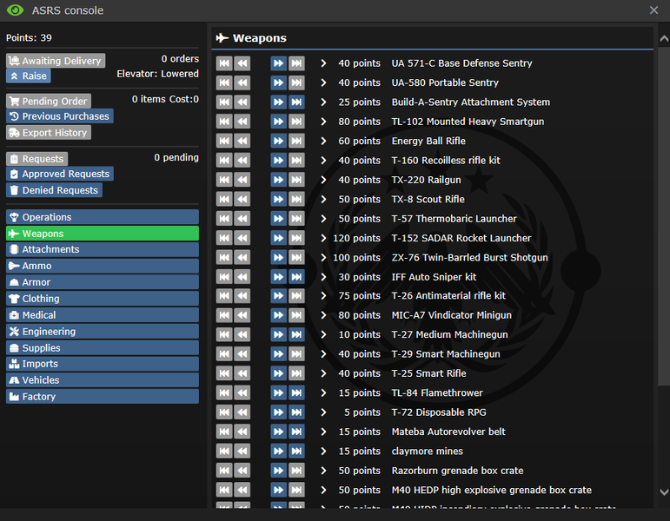Expand IFF Auto Sniper kit details
This screenshot has width=670, height=521.
tap(323, 277)
